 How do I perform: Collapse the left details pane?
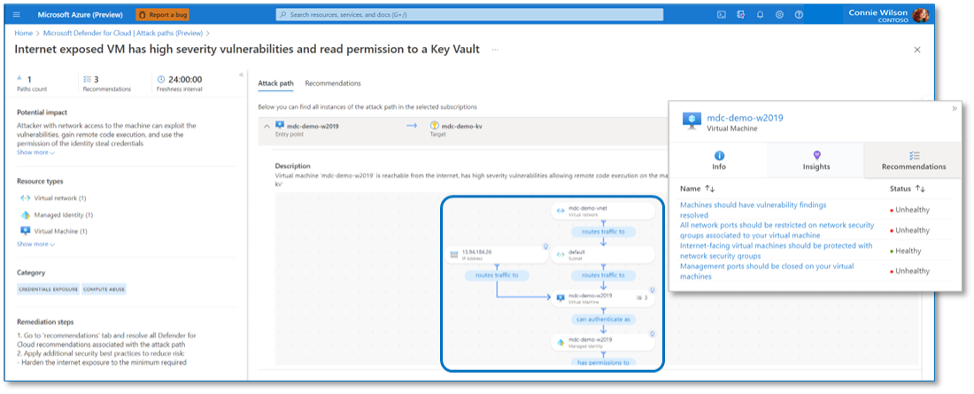tap(242, 75)
